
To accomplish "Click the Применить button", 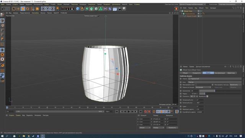I will 172,128.
